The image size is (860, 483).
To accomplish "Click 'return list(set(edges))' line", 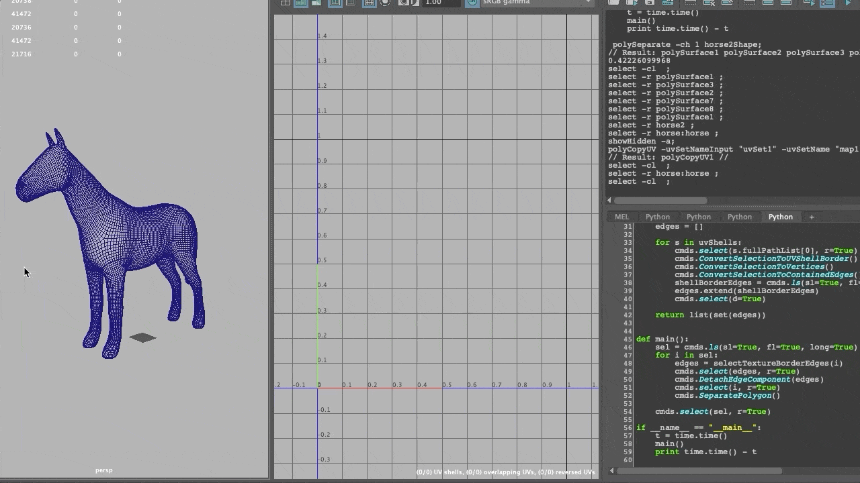I will tap(710, 315).
